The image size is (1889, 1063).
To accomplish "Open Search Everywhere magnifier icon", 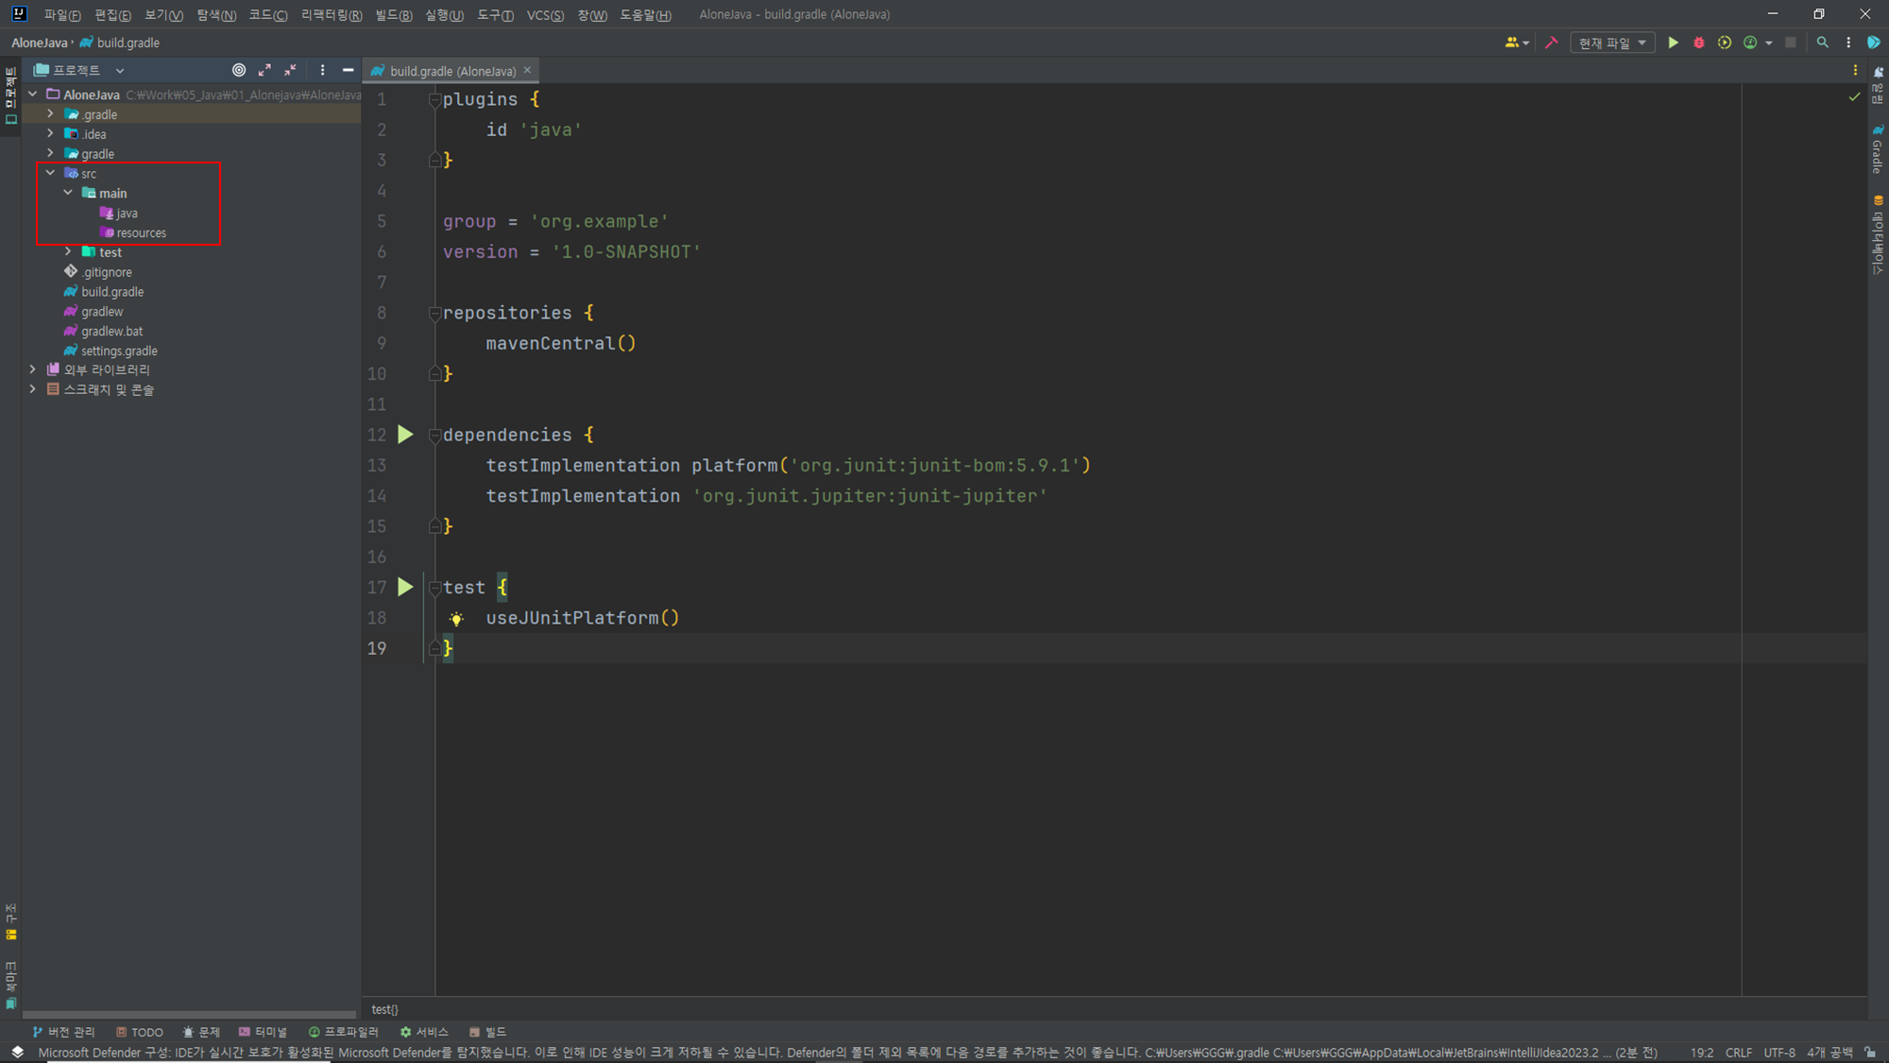I will click(x=1822, y=43).
